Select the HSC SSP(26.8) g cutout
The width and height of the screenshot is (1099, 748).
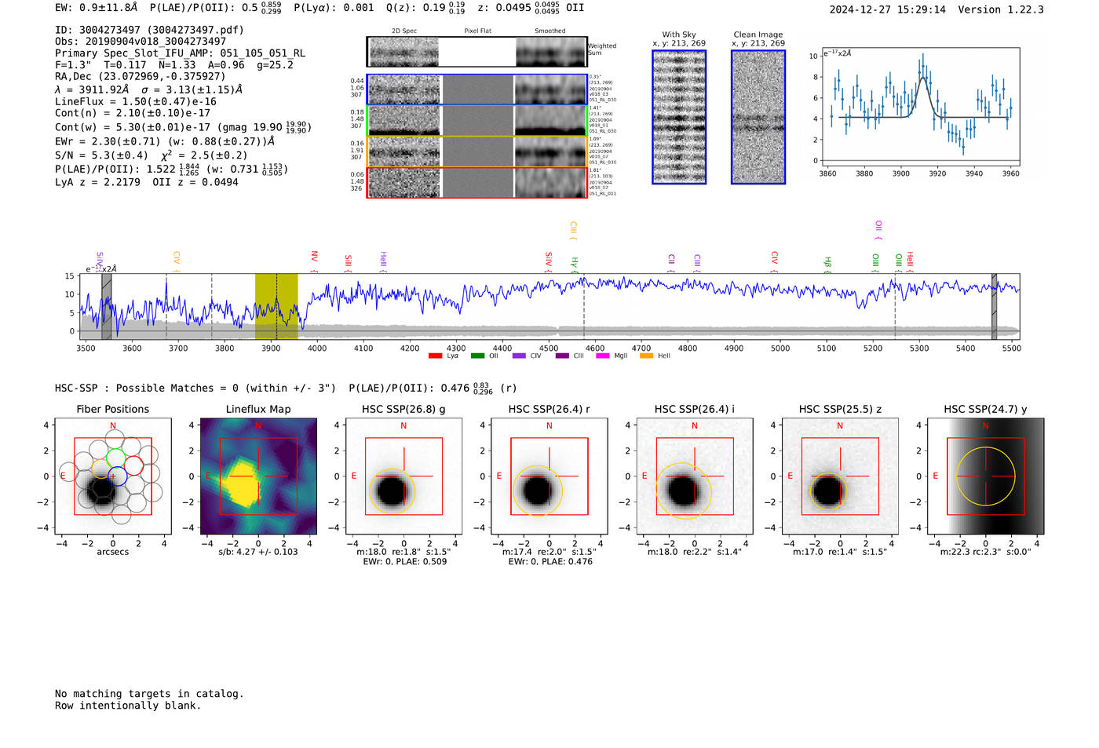point(403,476)
